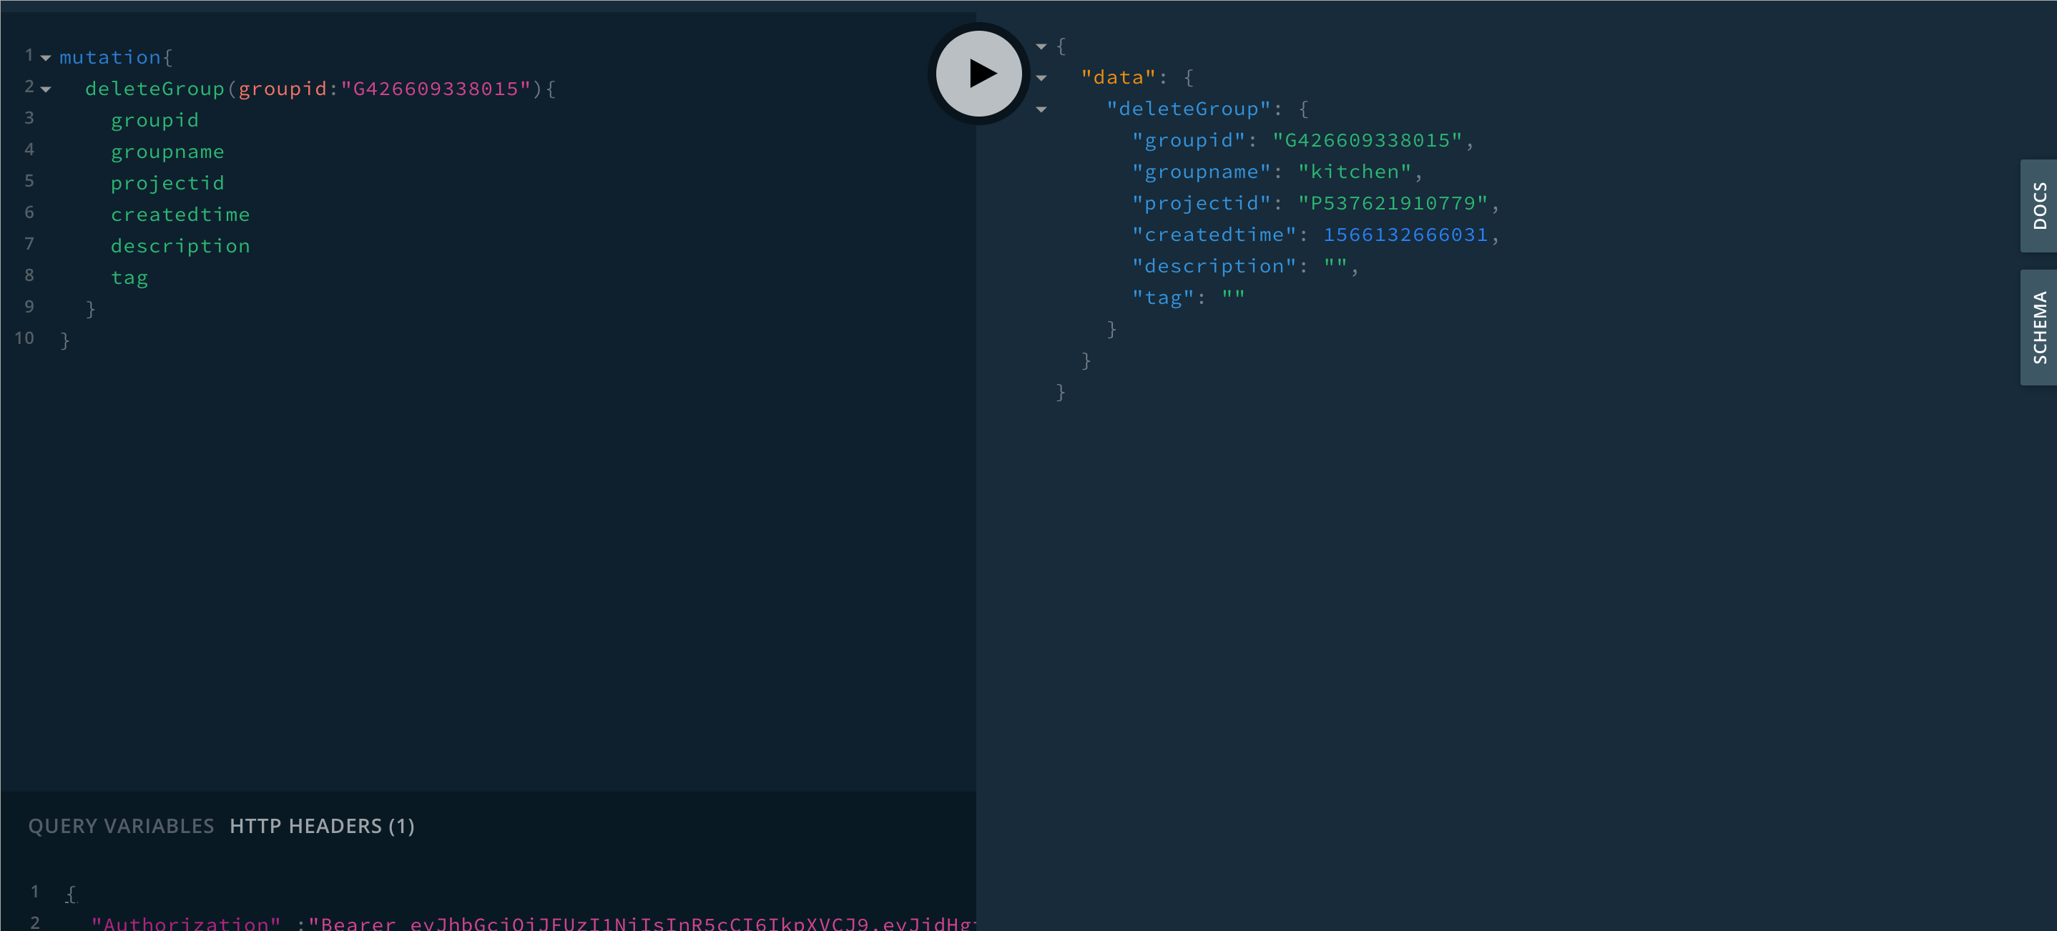The height and width of the screenshot is (931, 2057).
Task: Click the "projectid" key in the response
Action: click(1201, 203)
